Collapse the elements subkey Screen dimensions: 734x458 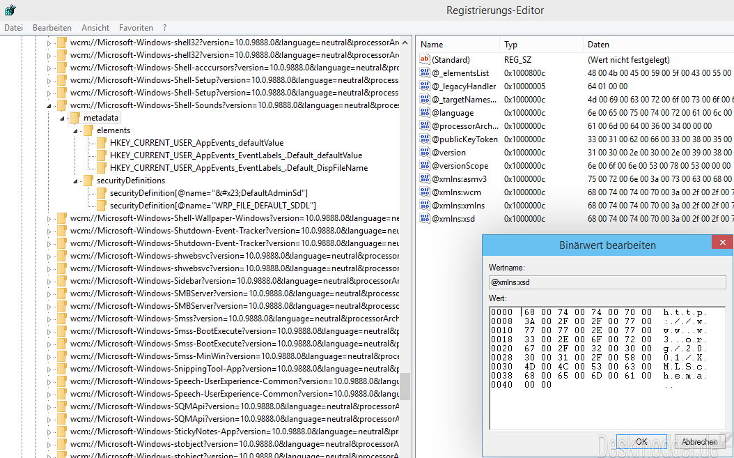(x=75, y=131)
